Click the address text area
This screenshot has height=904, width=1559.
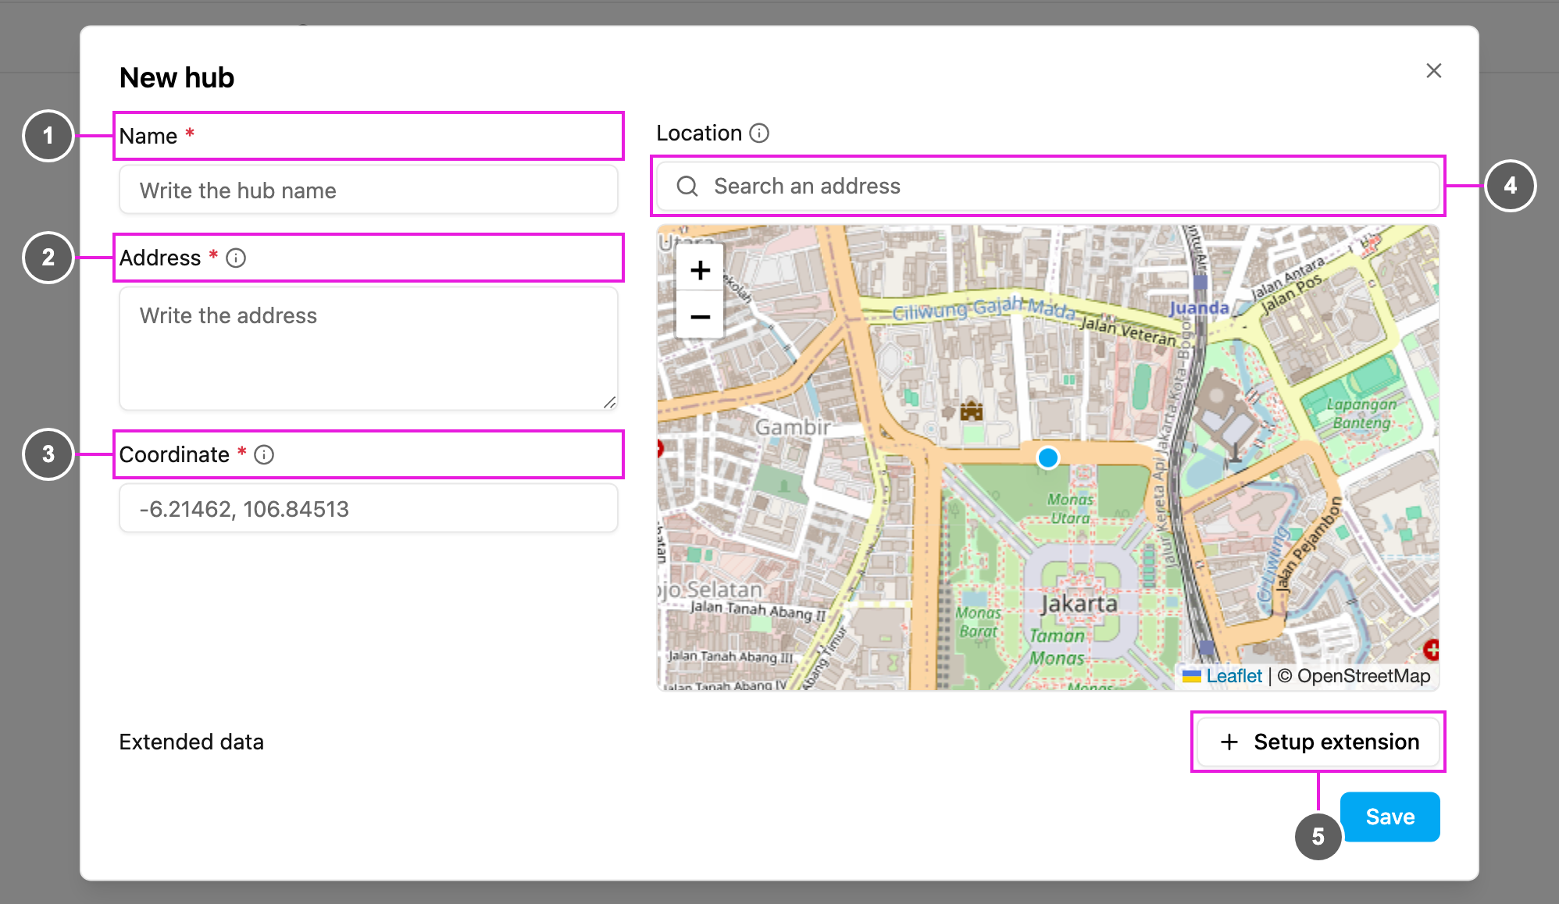coord(368,348)
